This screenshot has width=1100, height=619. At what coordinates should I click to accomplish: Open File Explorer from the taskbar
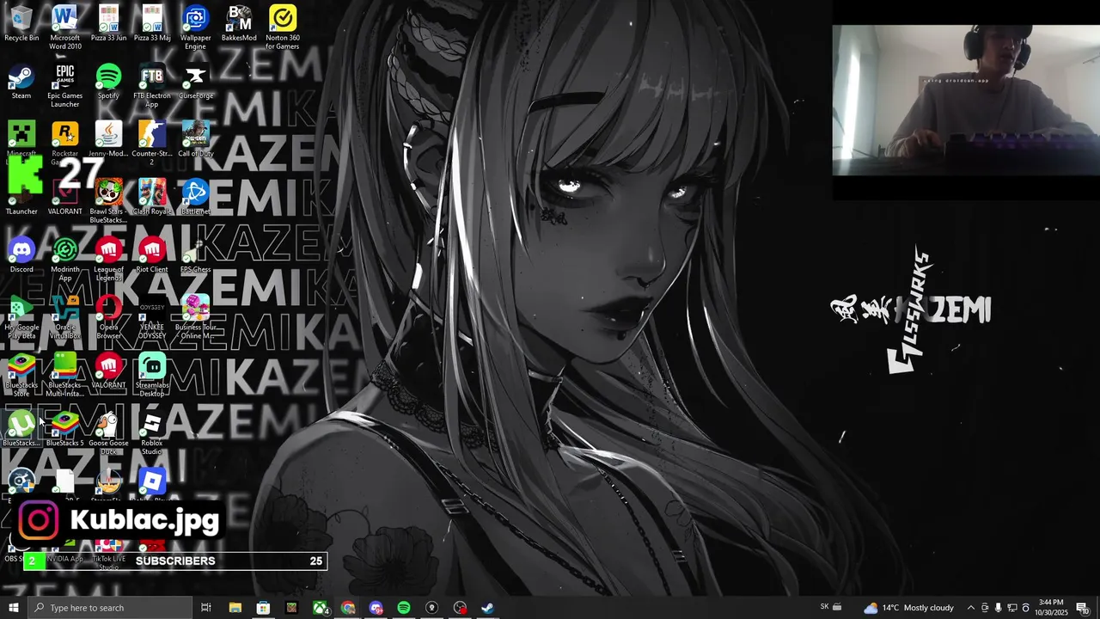point(235,608)
